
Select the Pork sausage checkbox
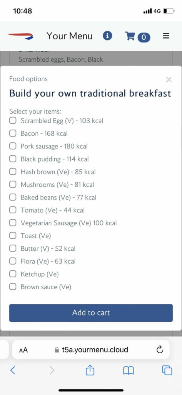coord(13,146)
